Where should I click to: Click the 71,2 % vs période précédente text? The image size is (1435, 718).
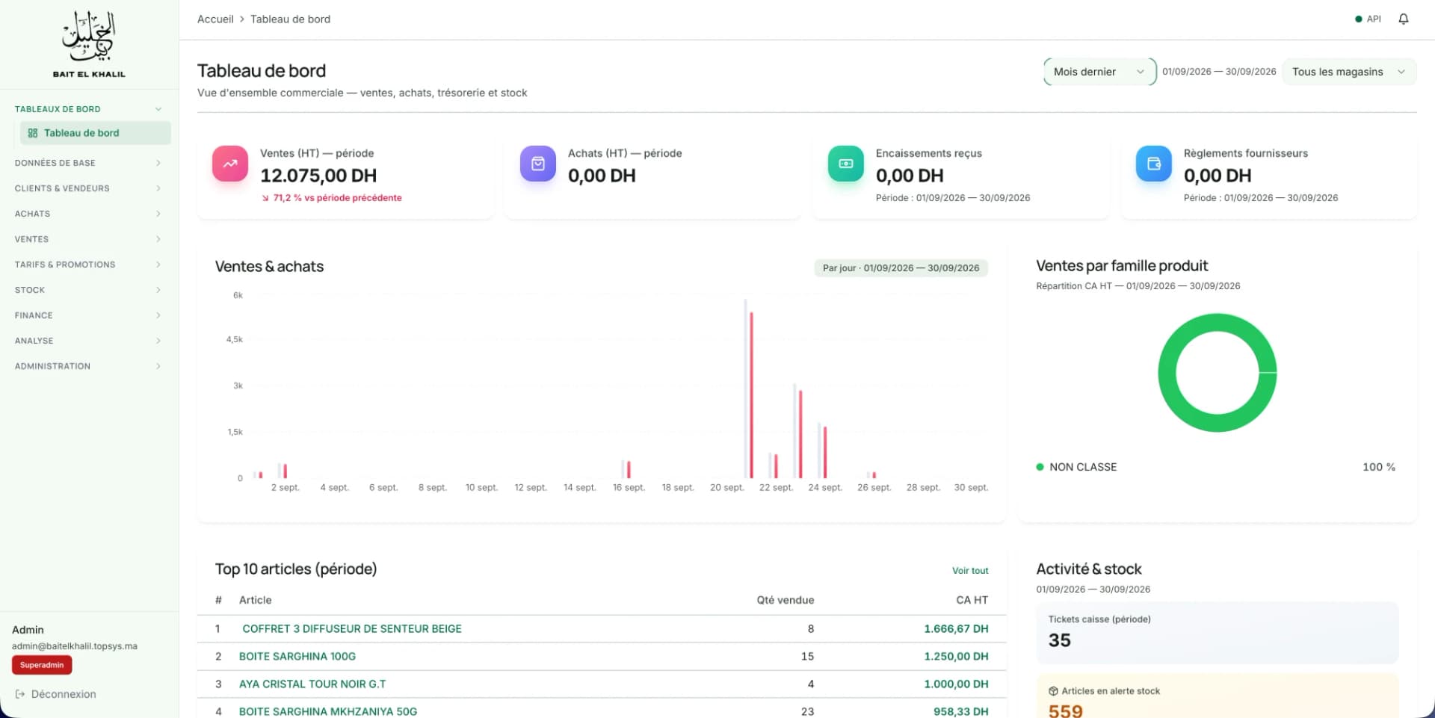(337, 198)
